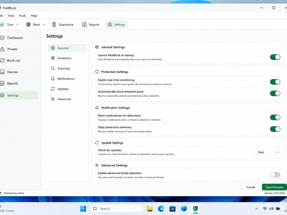
Task: Click the PestBlock shield icon on taskbar
Action: click(x=196, y=209)
